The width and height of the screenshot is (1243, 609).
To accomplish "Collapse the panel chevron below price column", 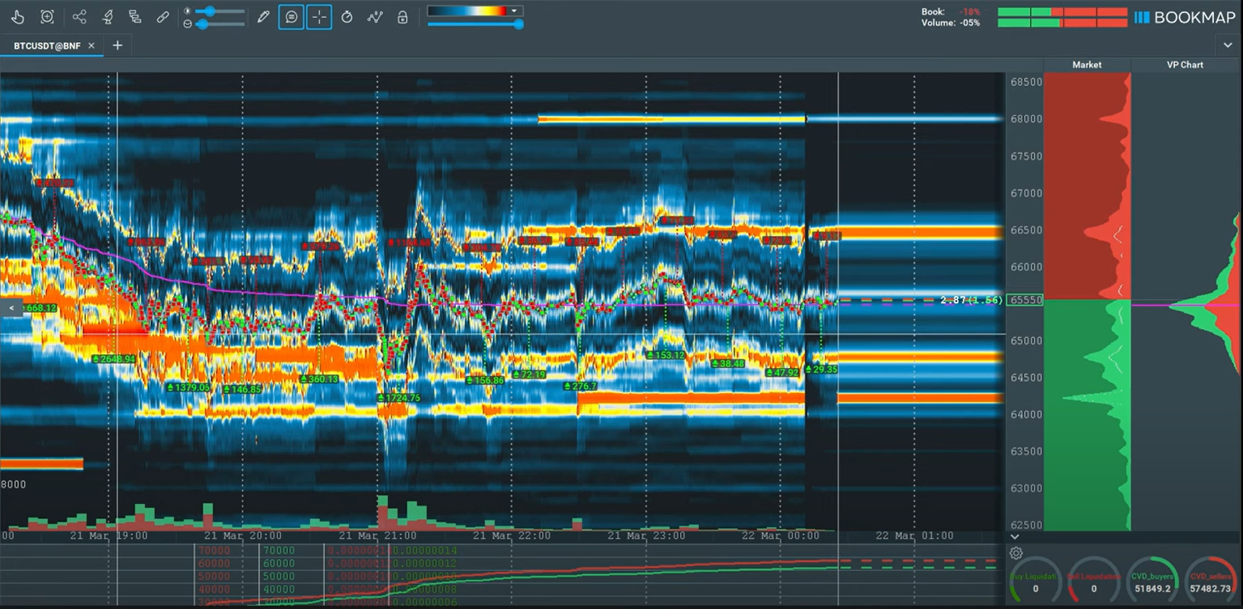I will 1015,536.
